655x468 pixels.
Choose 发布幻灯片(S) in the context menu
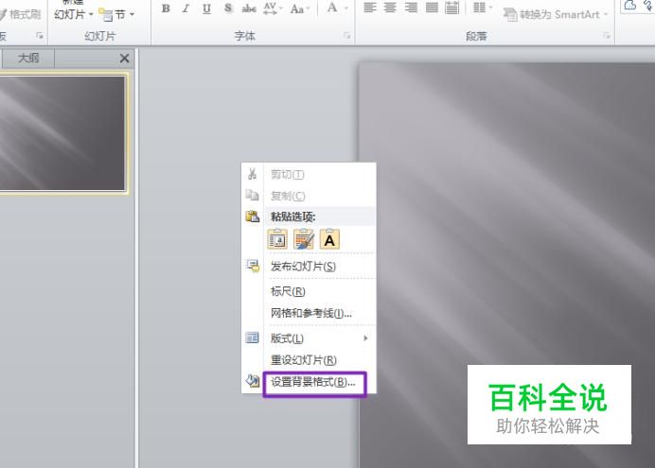(x=309, y=266)
